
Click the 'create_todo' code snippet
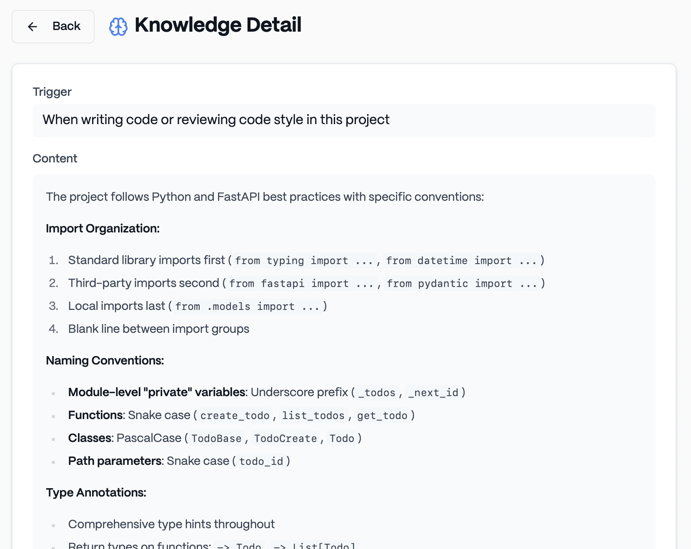click(235, 415)
